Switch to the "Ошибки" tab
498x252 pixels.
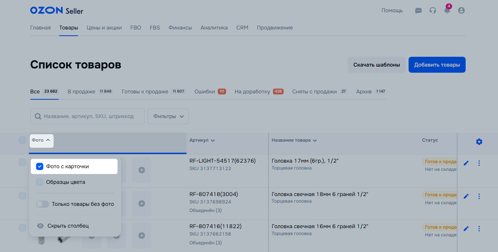[x=210, y=92]
